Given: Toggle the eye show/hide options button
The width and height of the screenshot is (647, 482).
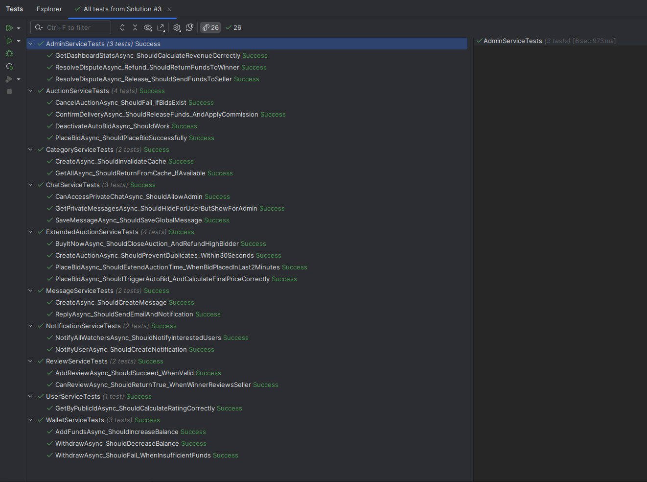Looking at the screenshot, I should 148,27.
